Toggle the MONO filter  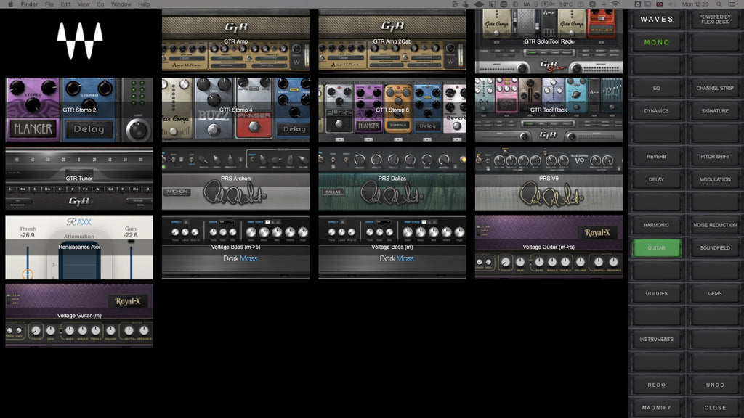point(656,42)
